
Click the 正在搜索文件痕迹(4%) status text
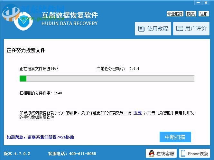pyautogui.click(x=39, y=69)
